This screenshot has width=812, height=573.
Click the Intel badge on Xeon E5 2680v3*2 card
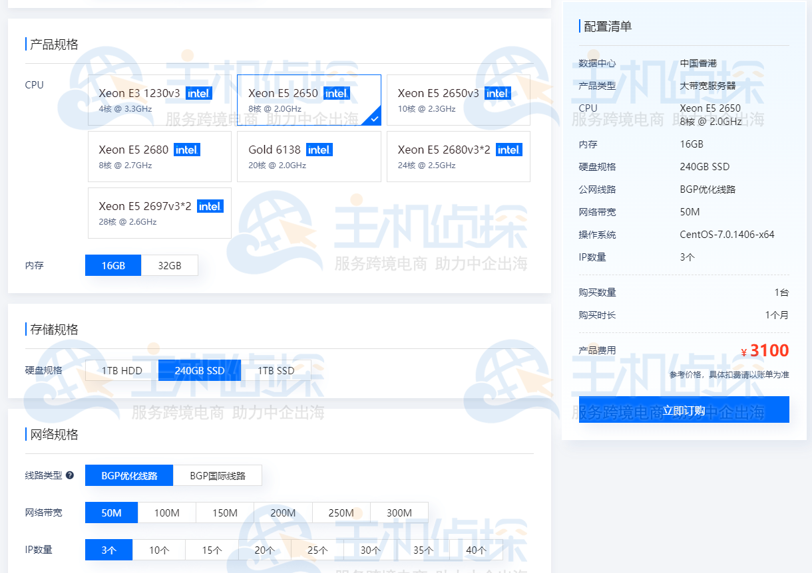tap(508, 150)
